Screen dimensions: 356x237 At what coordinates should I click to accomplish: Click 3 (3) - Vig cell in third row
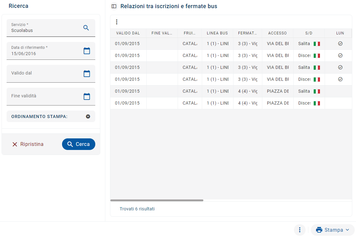(x=248, y=67)
